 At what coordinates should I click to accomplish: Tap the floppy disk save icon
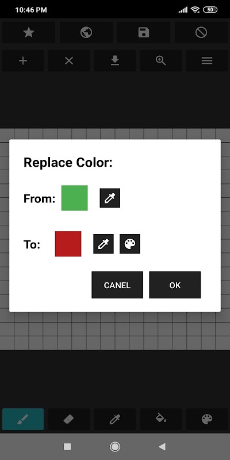(144, 33)
